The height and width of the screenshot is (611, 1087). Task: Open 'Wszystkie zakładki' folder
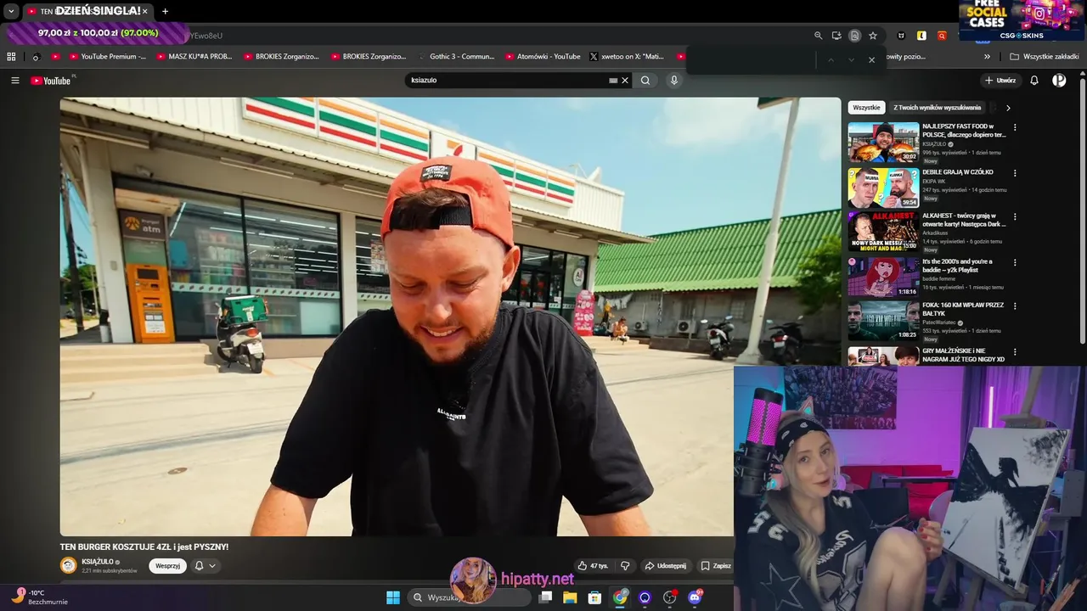(x=1044, y=57)
